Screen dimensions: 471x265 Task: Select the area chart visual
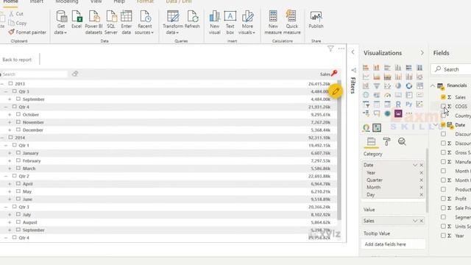coord(376,77)
